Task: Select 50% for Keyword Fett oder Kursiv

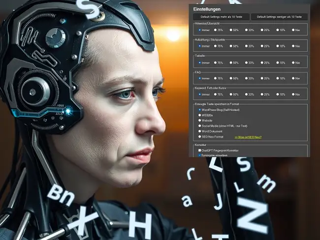Action: pos(231,94)
